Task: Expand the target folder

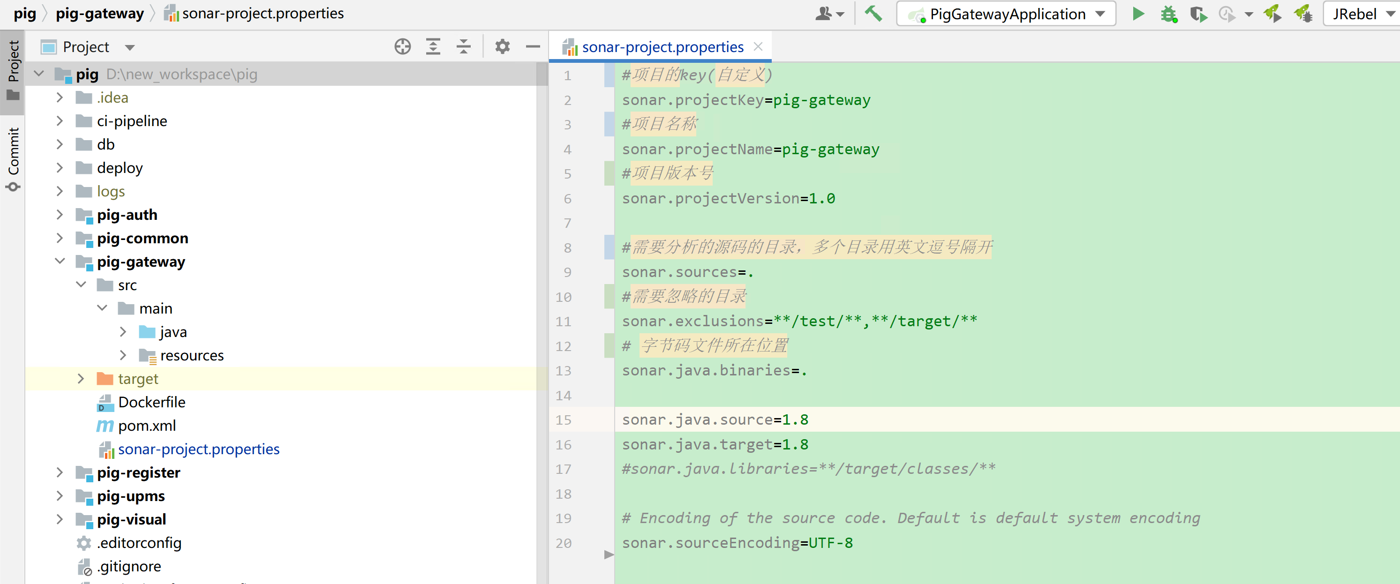Action: click(x=81, y=379)
